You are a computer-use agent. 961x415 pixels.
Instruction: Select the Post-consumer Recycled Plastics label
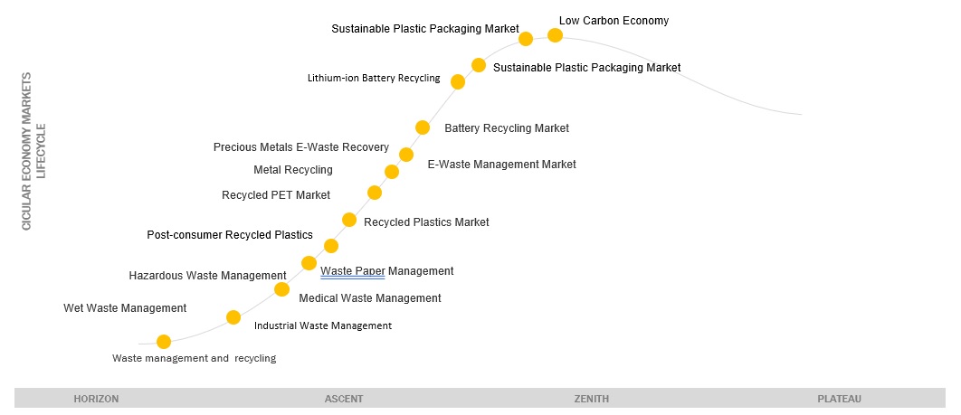[x=229, y=235]
